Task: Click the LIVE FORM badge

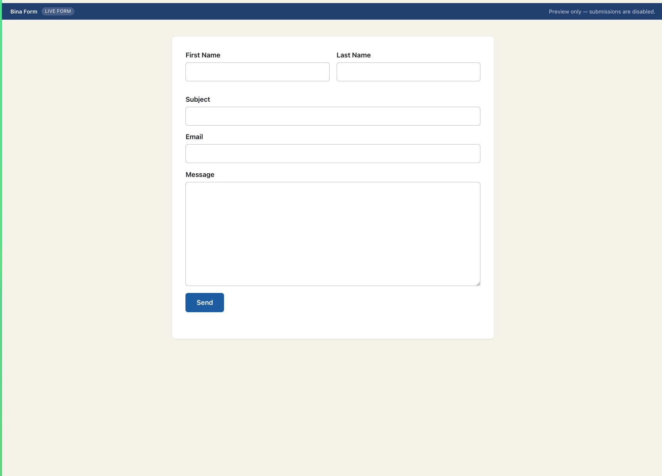Action: [x=58, y=11]
